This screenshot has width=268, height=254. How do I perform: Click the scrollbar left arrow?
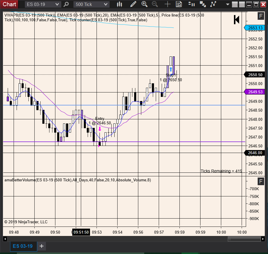click(x=5, y=239)
